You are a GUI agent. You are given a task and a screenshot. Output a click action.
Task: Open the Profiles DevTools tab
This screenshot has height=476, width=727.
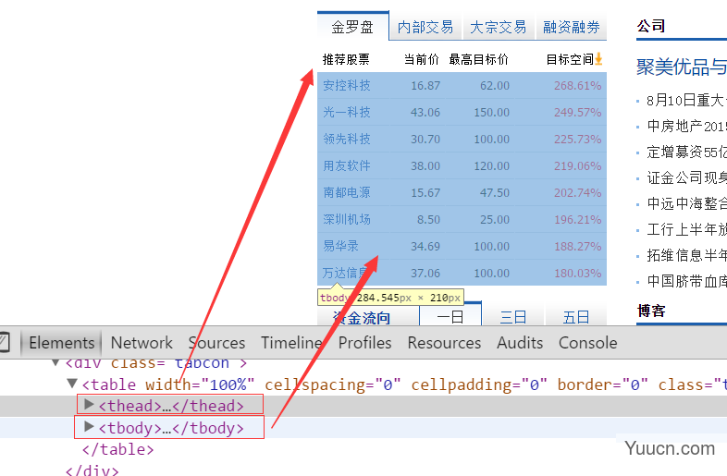[365, 343]
